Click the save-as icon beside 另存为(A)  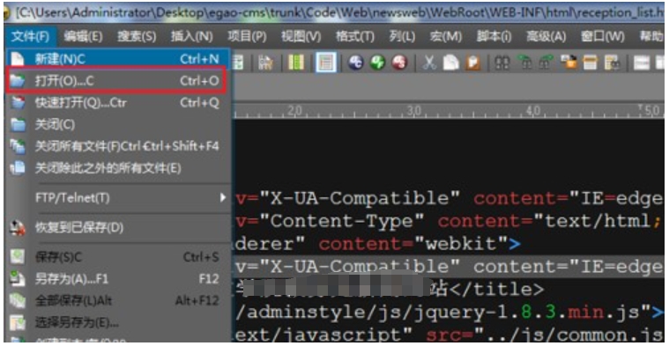tap(18, 279)
